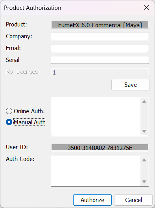Image resolution: width=155 pixels, height=208 pixels.
Task: Focus the Serial input field
Action: (x=100, y=60)
